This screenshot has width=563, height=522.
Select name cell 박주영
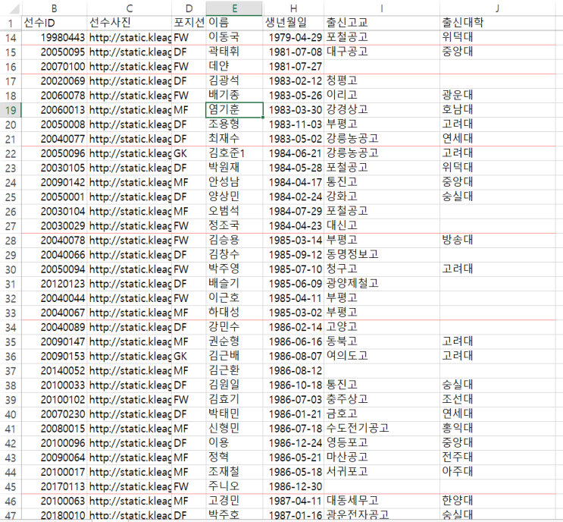click(x=234, y=269)
